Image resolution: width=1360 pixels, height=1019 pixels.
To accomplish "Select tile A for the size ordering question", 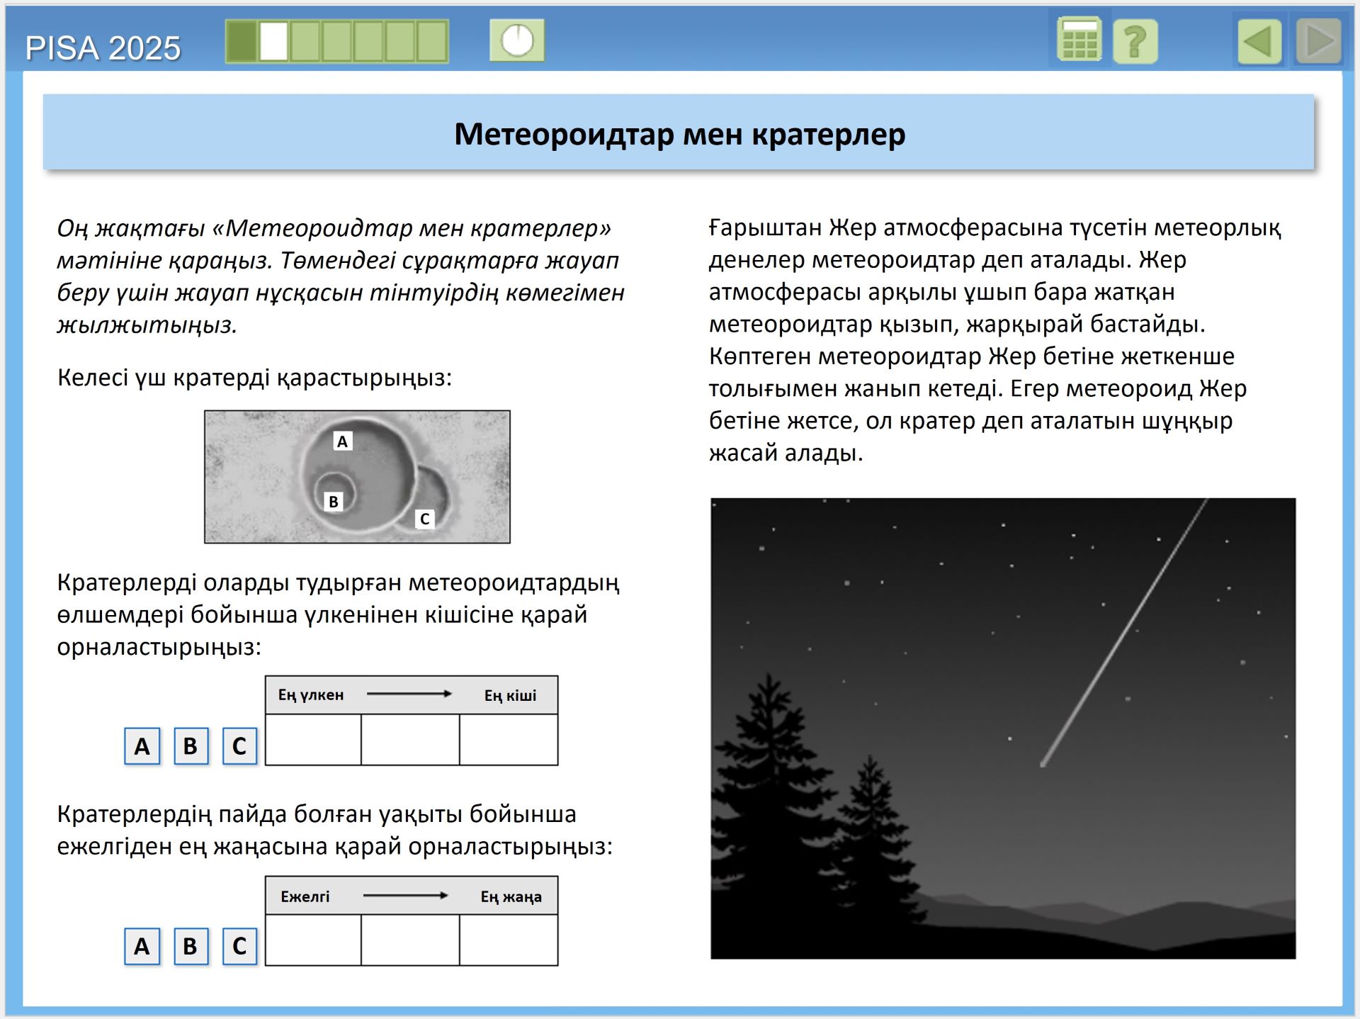I will [142, 745].
